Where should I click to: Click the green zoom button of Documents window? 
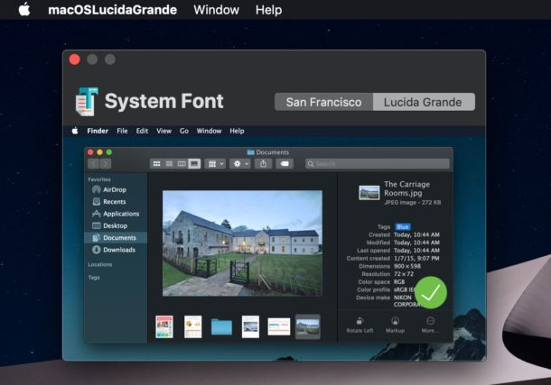109,152
